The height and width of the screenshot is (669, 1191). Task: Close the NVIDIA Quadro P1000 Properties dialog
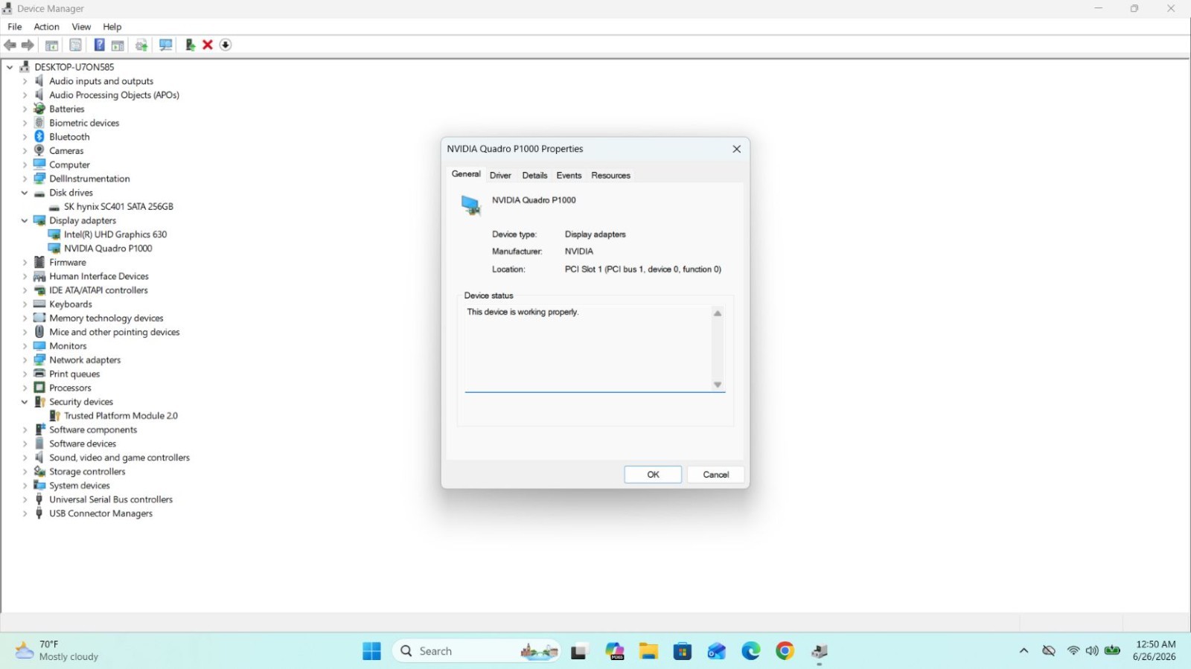pos(736,150)
